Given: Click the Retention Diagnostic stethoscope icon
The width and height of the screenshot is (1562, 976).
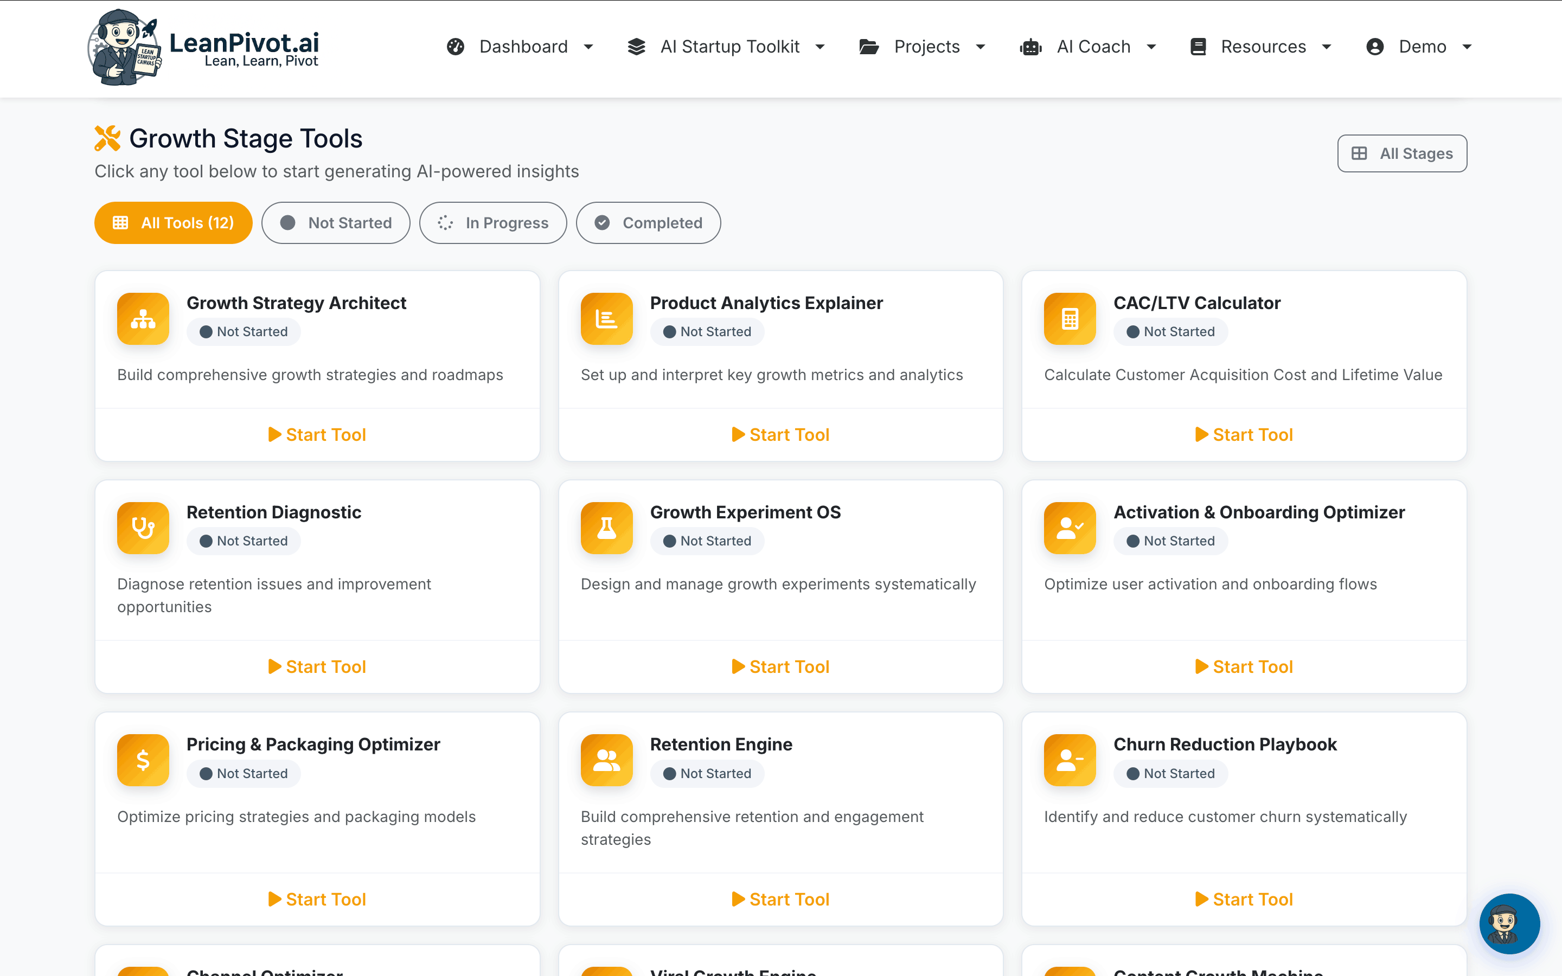Looking at the screenshot, I should tap(143, 528).
